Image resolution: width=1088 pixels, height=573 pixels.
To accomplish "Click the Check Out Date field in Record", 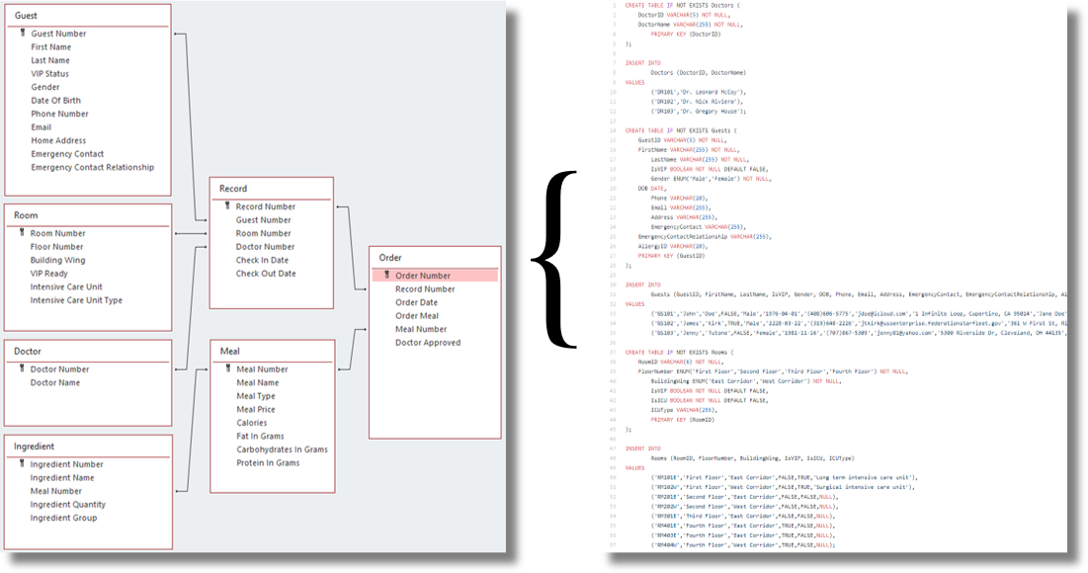I will (x=265, y=274).
